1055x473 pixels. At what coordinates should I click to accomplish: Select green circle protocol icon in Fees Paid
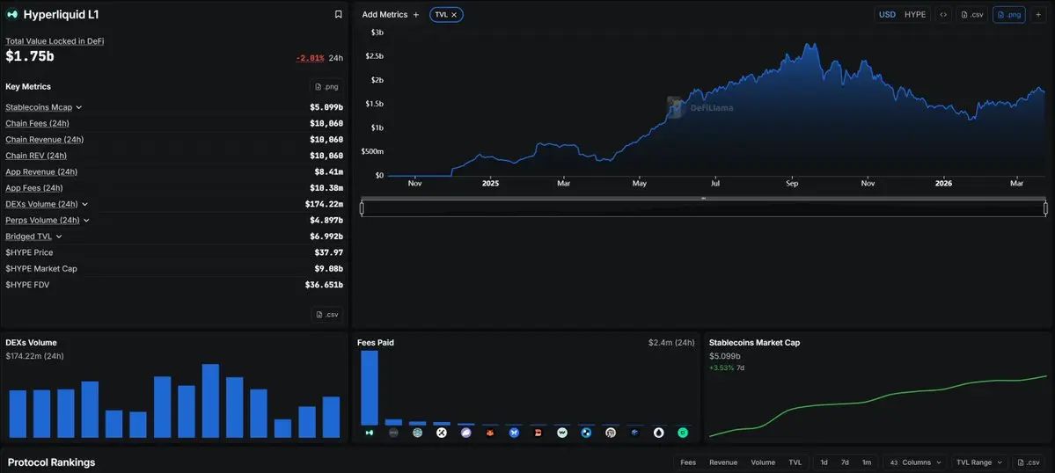tap(683, 433)
